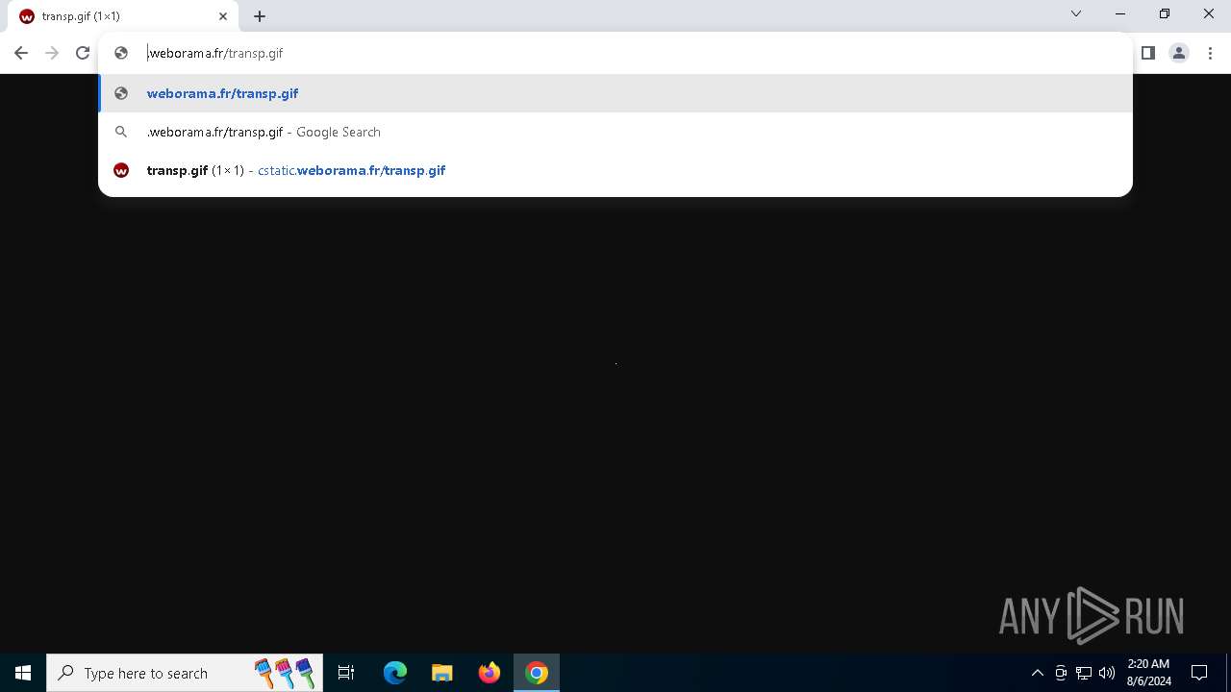Click the Meet Now tray icon
The image size is (1231, 692).
point(1061,673)
